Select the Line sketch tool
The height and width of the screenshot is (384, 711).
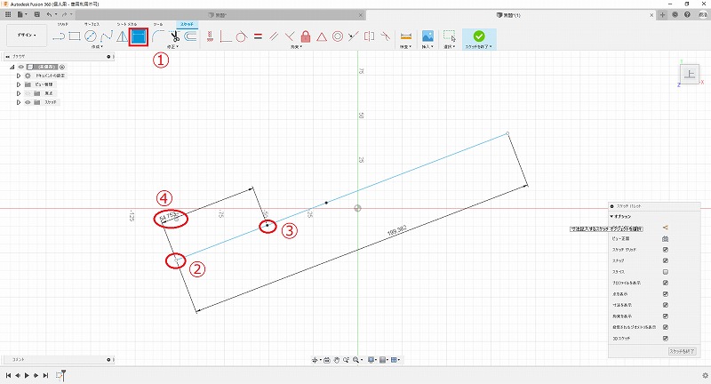[x=59, y=36]
